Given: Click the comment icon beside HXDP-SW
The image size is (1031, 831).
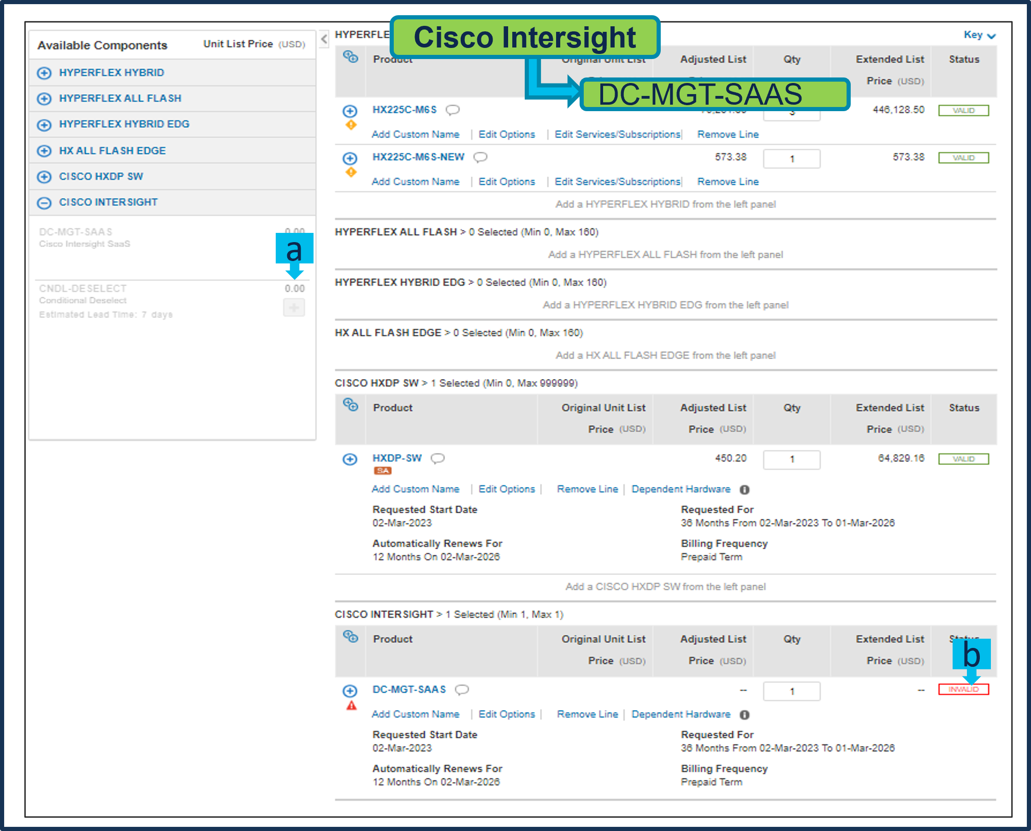Looking at the screenshot, I should coord(438,458).
